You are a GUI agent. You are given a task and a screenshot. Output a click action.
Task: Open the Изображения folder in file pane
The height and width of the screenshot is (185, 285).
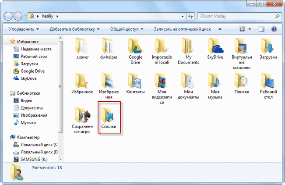click(x=109, y=86)
